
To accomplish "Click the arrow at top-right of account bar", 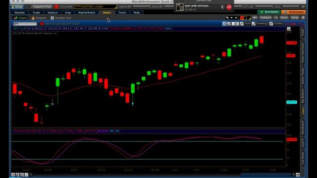I will click(x=304, y=6).
